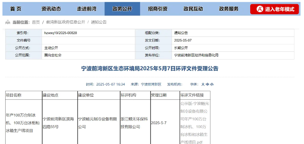Open the 走进前湾 navigation item
304x144 pixels.
(x=87, y=9)
